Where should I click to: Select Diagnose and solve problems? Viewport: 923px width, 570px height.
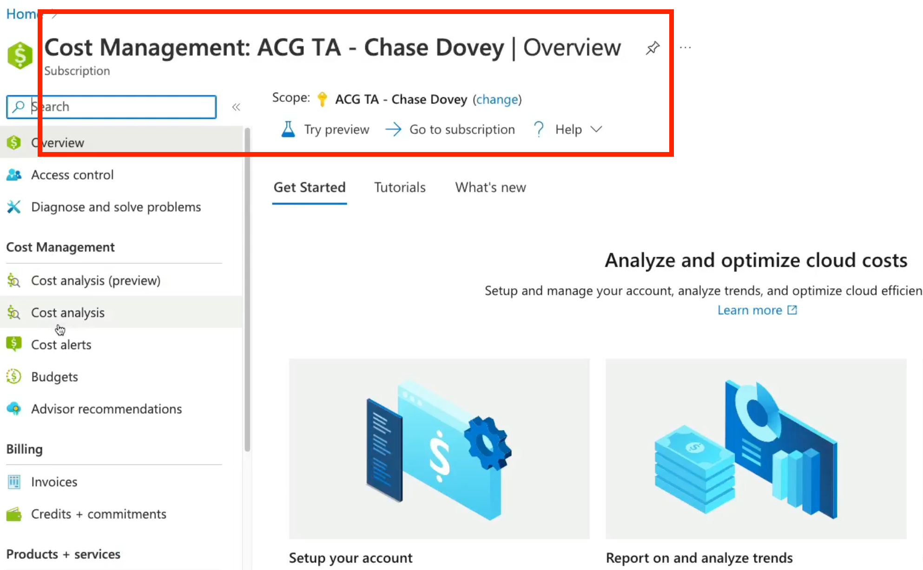(121, 207)
